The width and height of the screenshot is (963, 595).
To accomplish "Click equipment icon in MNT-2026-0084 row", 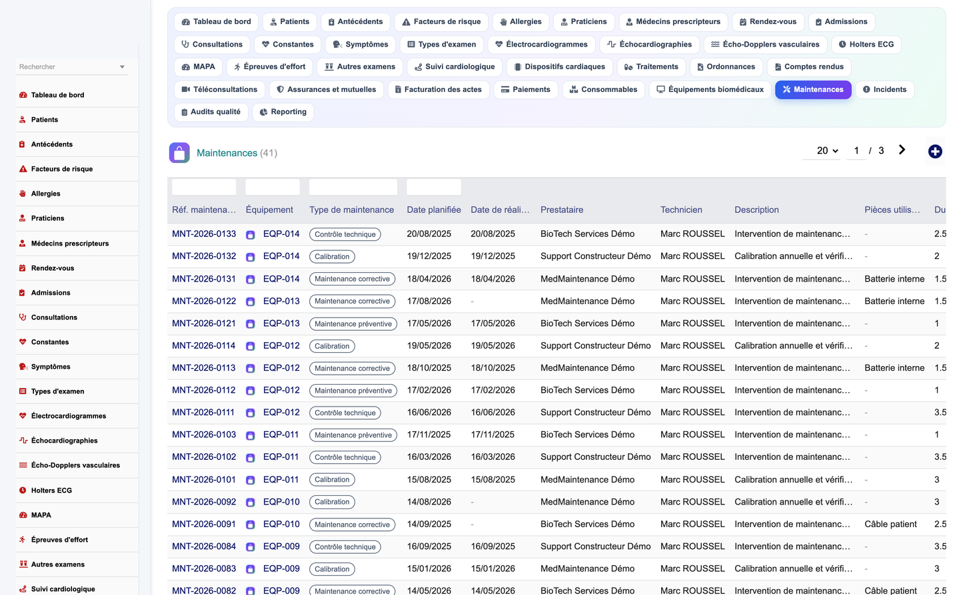I will pyautogui.click(x=251, y=547).
